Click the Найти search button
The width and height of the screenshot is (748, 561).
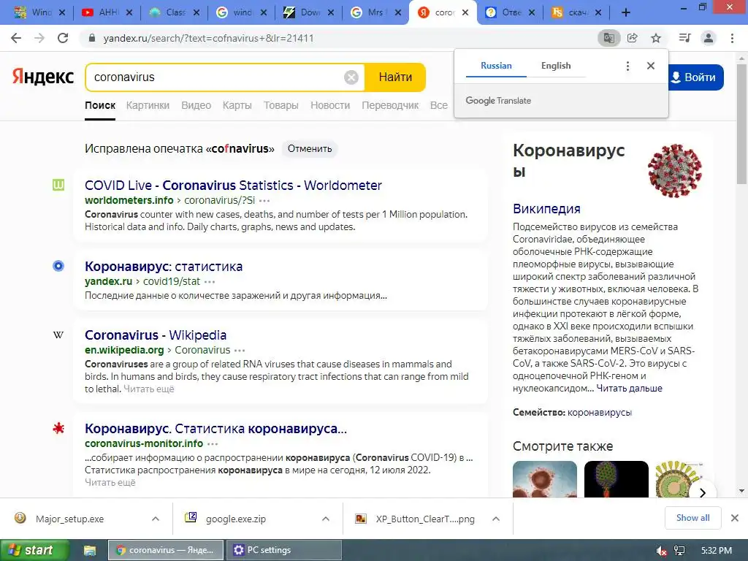pyautogui.click(x=395, y=77)
